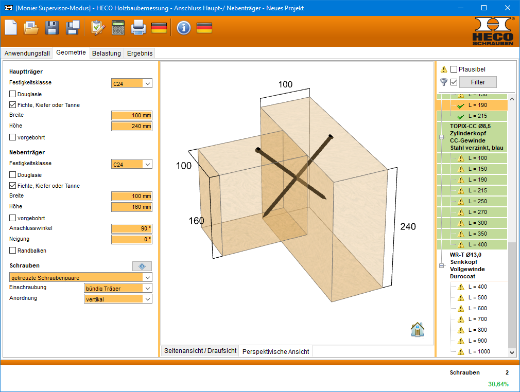Click app icon in title bar
520x392 pixels.
8,8
